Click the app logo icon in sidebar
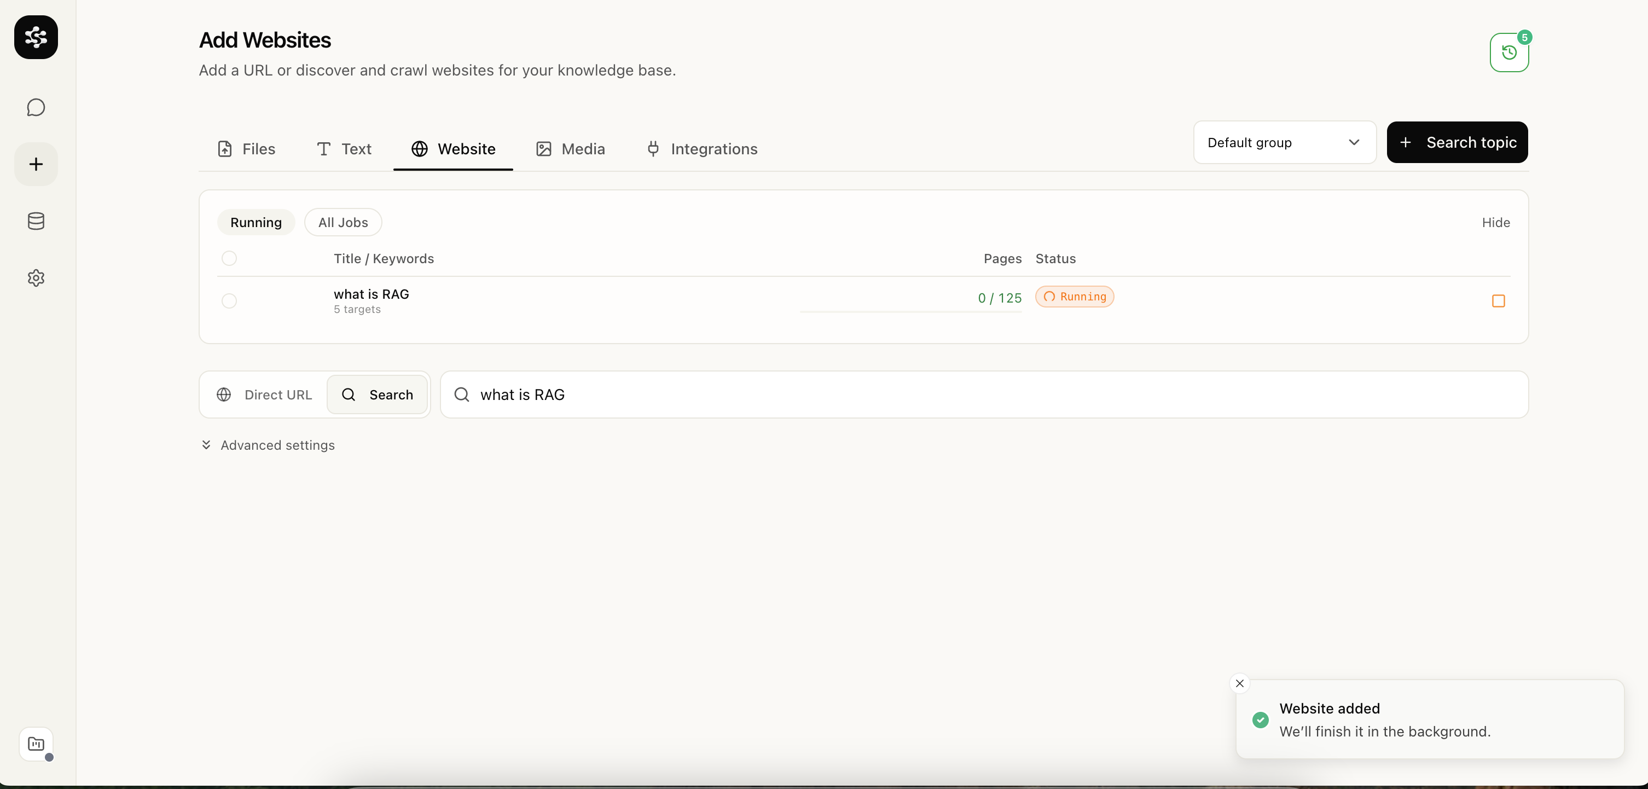 (36, 37)
